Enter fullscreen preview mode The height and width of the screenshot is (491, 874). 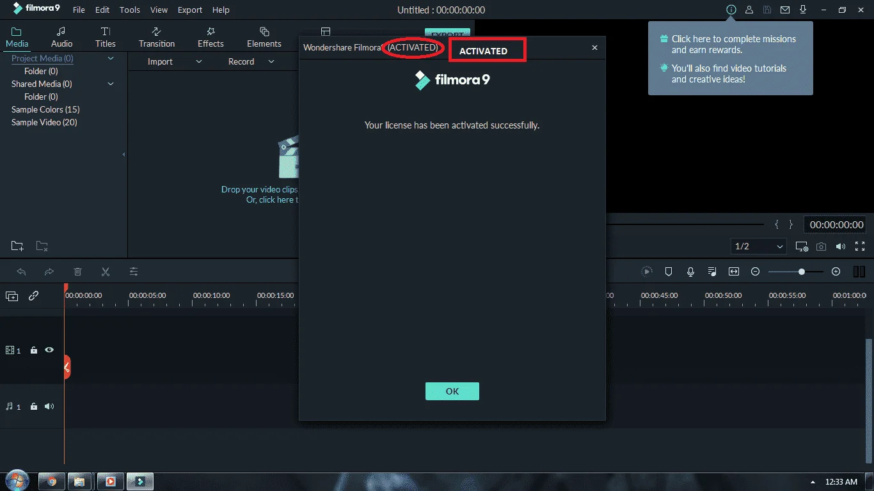(x=860, y=246)
